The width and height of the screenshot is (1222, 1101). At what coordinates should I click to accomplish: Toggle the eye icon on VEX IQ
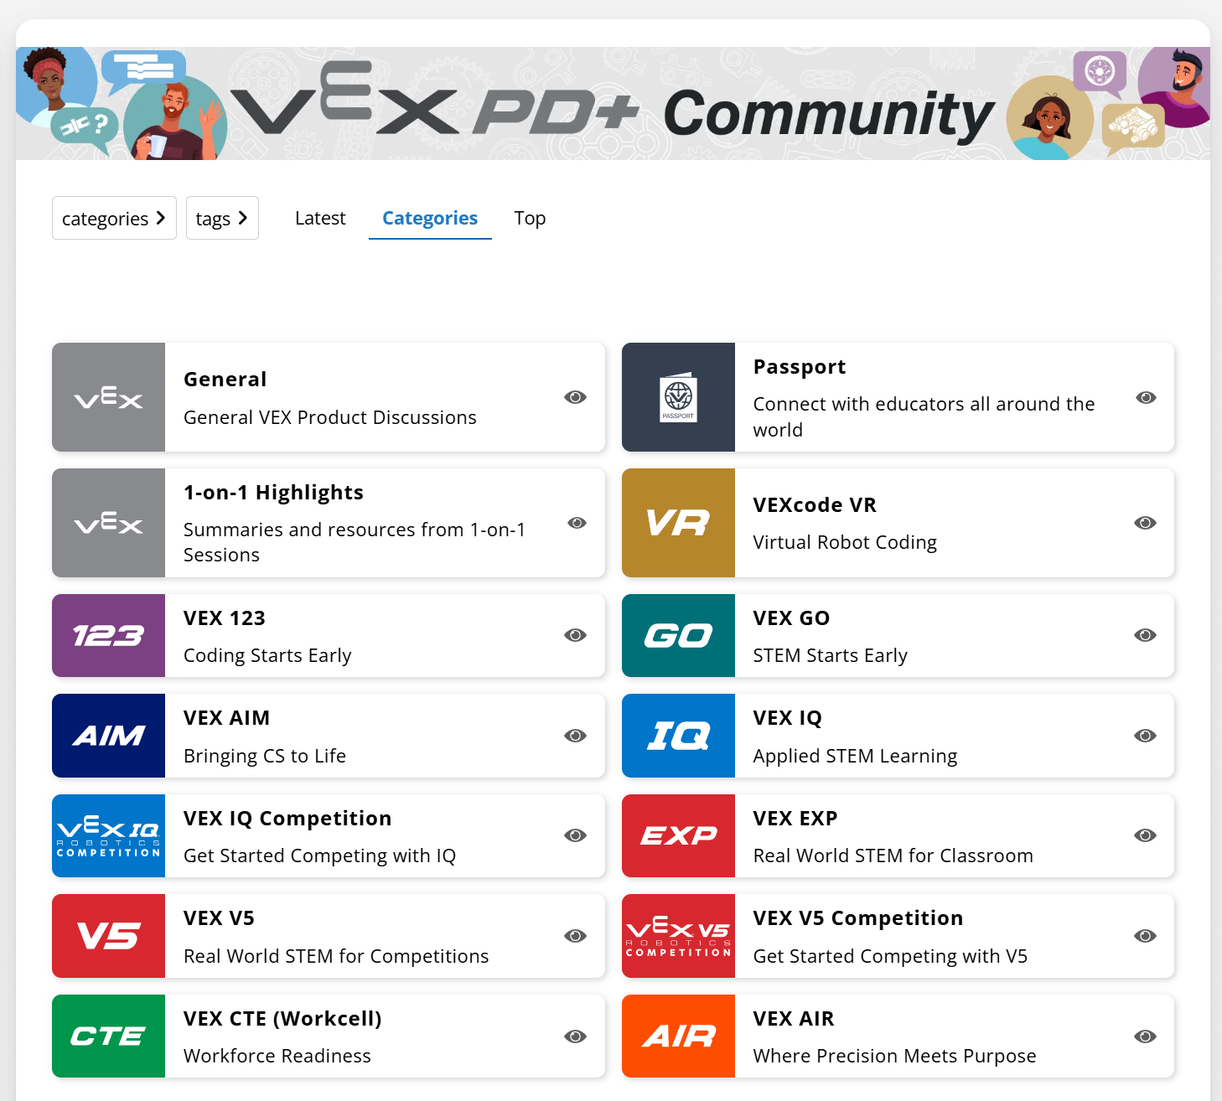pyautogui.click(x=1146, y=736)
